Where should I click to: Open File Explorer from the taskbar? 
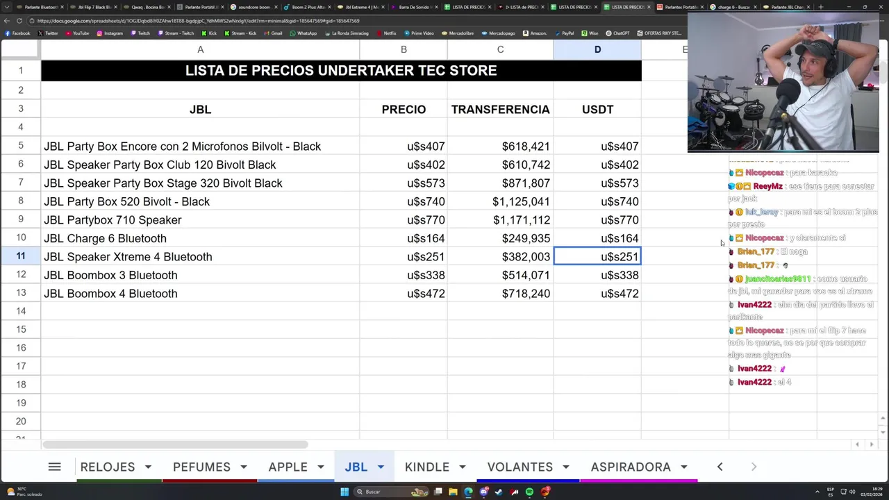(x=453, y=492)
